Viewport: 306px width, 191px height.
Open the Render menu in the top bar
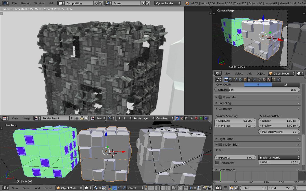pyautogui.click(x=25, y=3)
